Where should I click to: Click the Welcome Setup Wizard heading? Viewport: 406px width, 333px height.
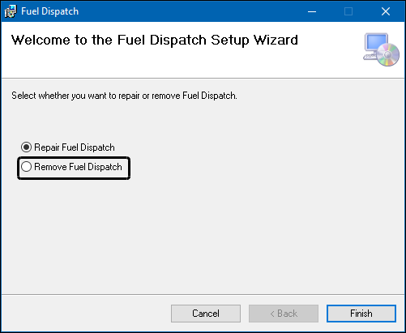coord(155,41)
